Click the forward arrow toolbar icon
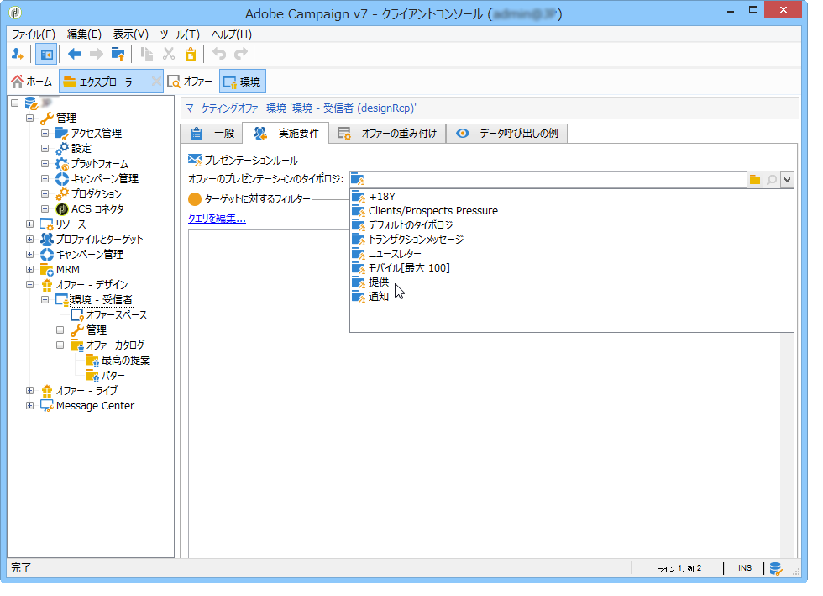Viewport: 823px width, 596px height. (x=96, y=54)
